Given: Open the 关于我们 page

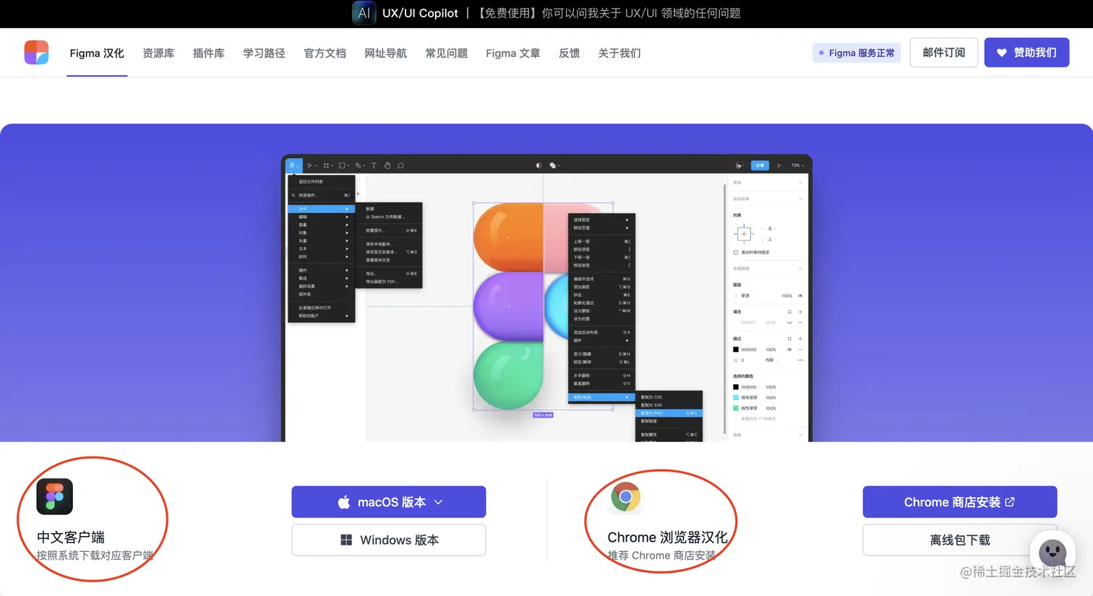Looking at the screenshot, I should pos(620,53).
